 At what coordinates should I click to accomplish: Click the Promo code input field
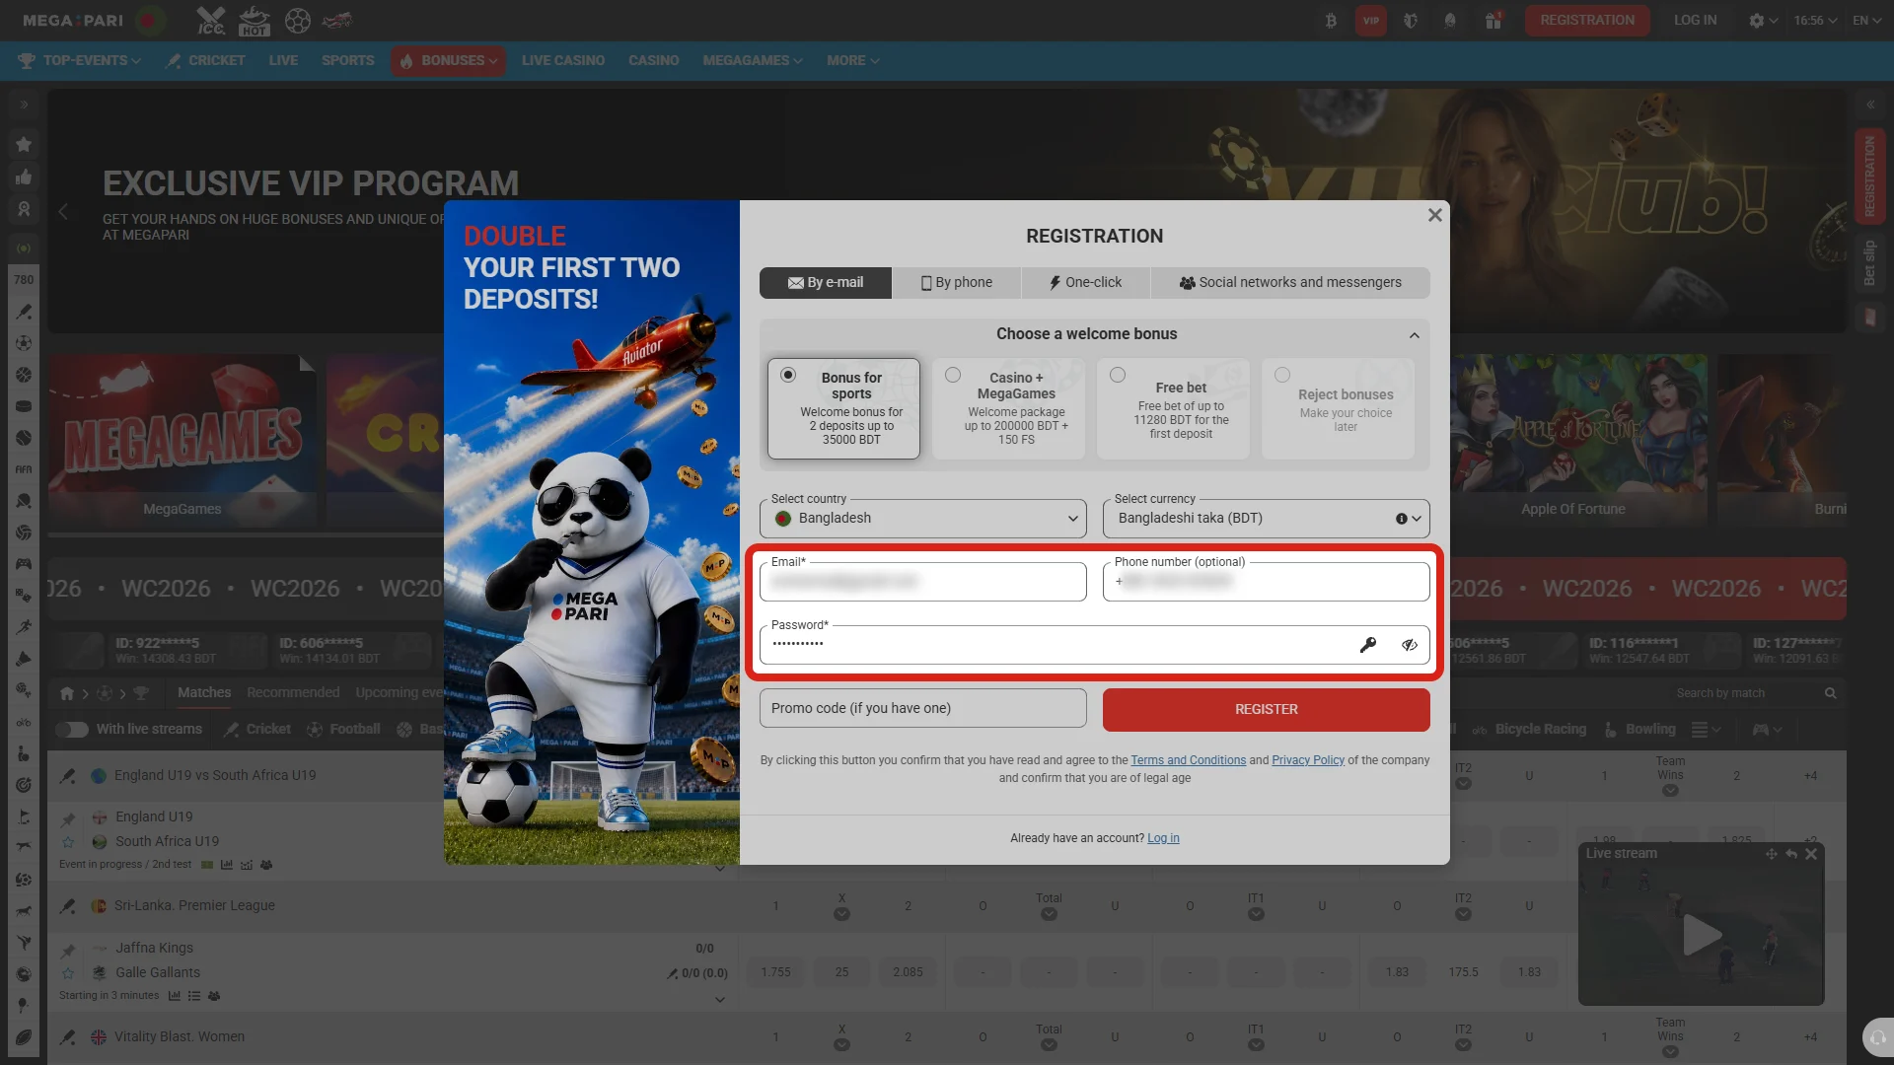[923, 708]
